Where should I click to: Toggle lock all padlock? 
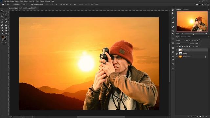click(190, 47)
